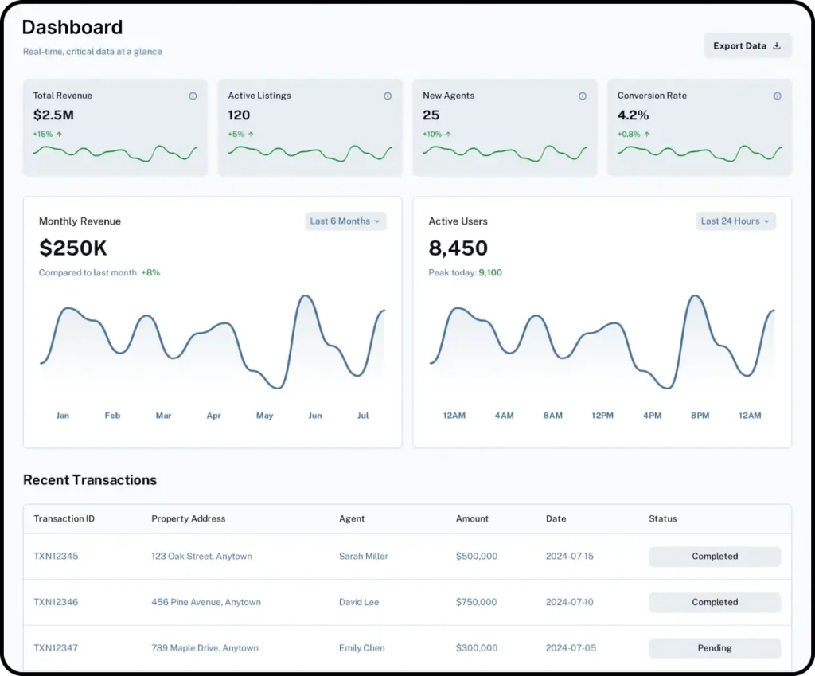This screenshot has height=676, width=815.
Task: Open transaction TXN12346 link
Action: 56,602
